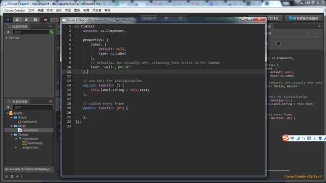
Task: Select the Canvas node label
Action: point(14,38)
